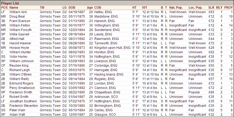234x117 pixels.
Task: Open player Horace Hoyle
Action: [x=19, y=48]
